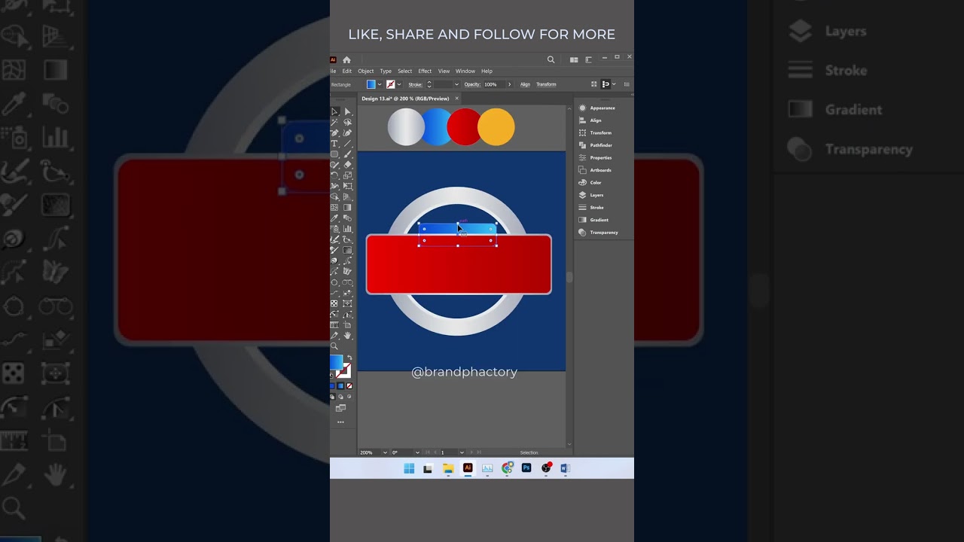This screenshot has height=542, width=964.
Task: Open the Layers panel
Action: [x=591, y=195]
